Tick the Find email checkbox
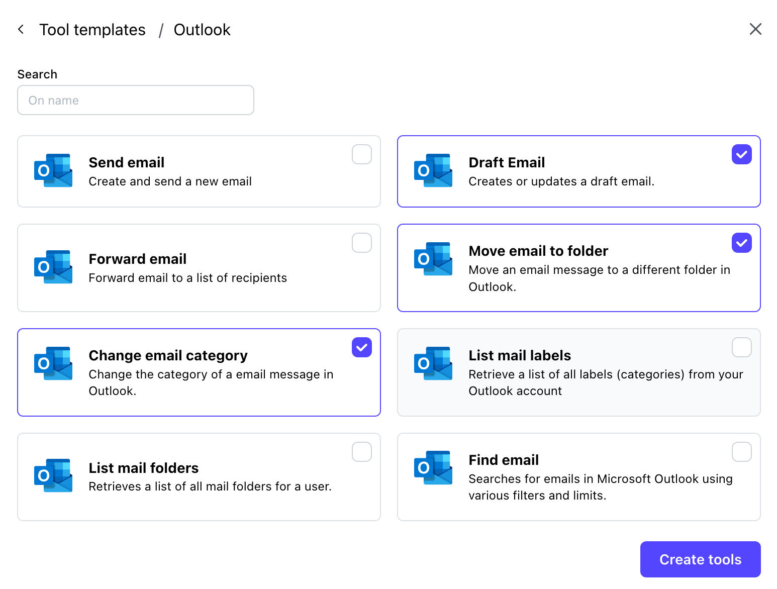This screenshot has width=777, height=589. tap(741, 452)
